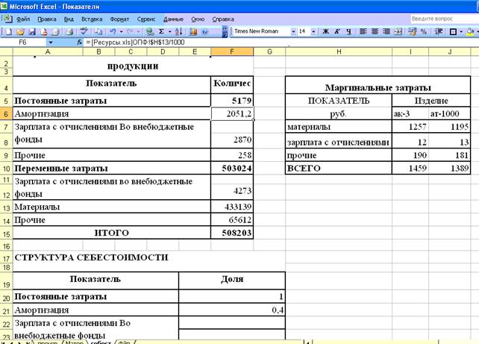This screenshot has width=479, height=344.
Task: Click the Fill Color bucket
Action: [x=471, y=31]
